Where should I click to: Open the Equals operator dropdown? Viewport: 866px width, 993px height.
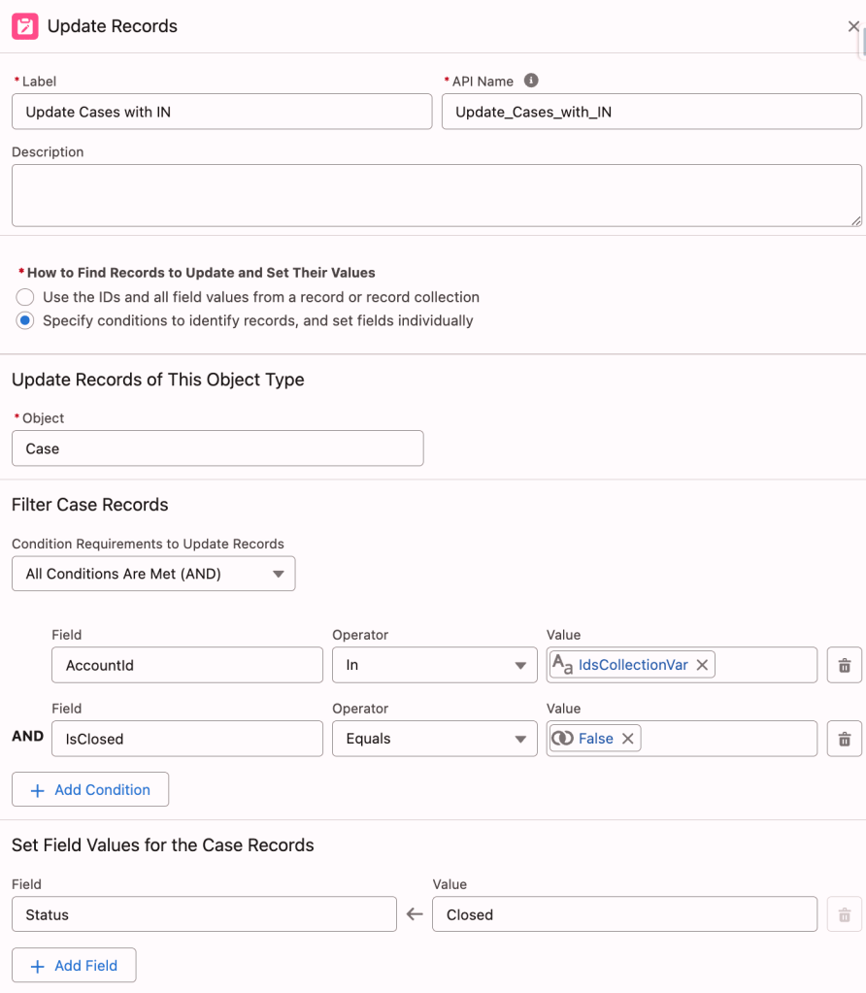coord(434,739)
